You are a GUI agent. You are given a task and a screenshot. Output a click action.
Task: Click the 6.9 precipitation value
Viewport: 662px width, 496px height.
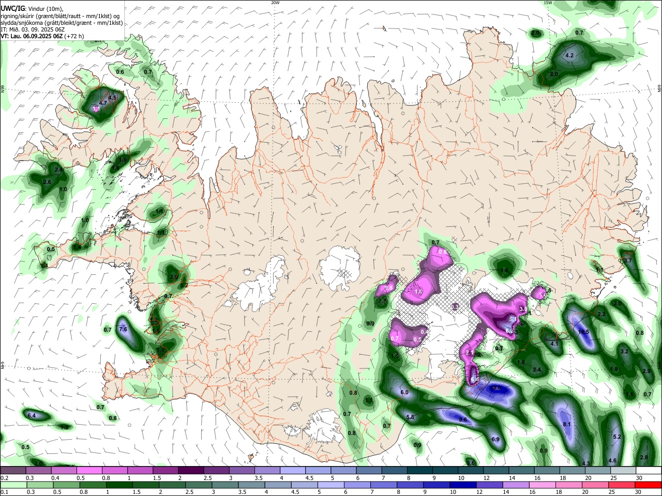tap(495, 439)
